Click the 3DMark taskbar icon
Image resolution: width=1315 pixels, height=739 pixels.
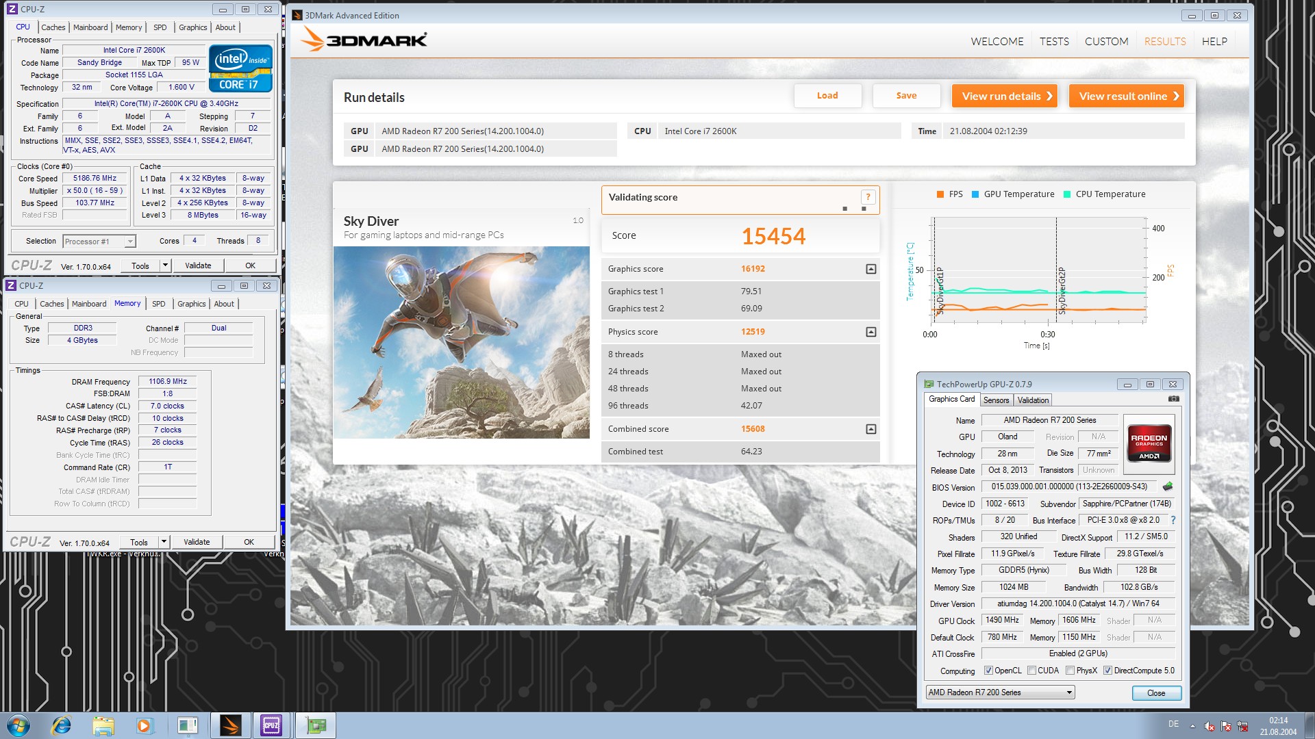click(231, 725)
